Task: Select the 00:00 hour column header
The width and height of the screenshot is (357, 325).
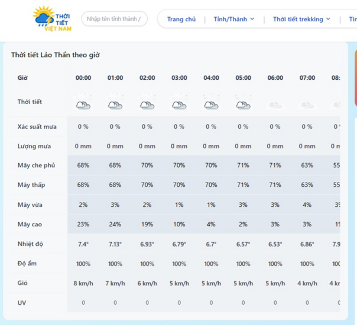Action: coord(83,78)
